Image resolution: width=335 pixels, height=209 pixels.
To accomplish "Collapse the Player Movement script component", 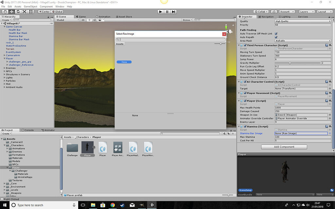I will click(x=238, y=93).
